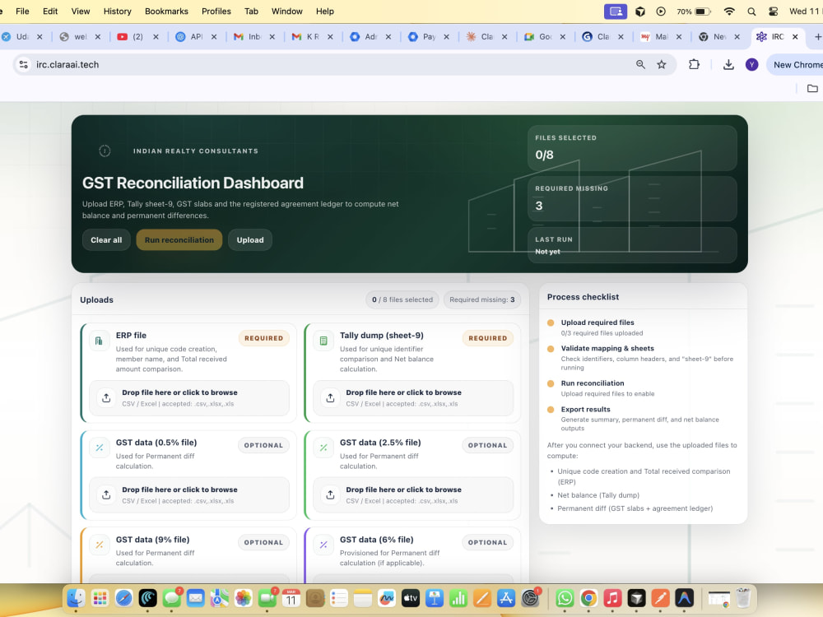Click REQUIRED badge on ERP file card
The width and height of the screenshot is (823, 617).
(x=263, y=338)
